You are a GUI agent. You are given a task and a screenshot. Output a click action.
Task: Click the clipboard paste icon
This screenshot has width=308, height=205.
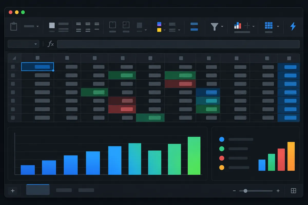click(x=14, y=26)
